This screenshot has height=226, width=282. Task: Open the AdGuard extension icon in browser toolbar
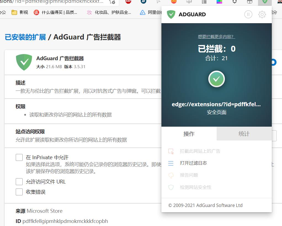(264, 2)
